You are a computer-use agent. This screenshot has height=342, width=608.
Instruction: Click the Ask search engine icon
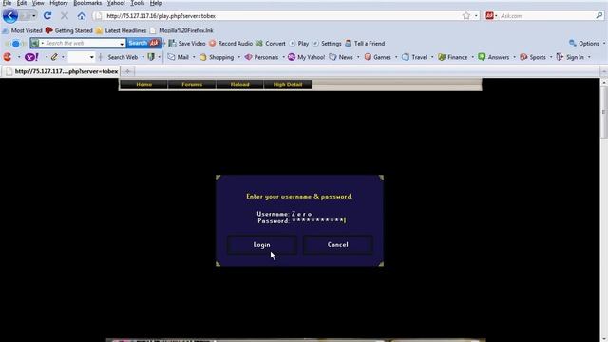pyautogui.click(x=489, y=16)
